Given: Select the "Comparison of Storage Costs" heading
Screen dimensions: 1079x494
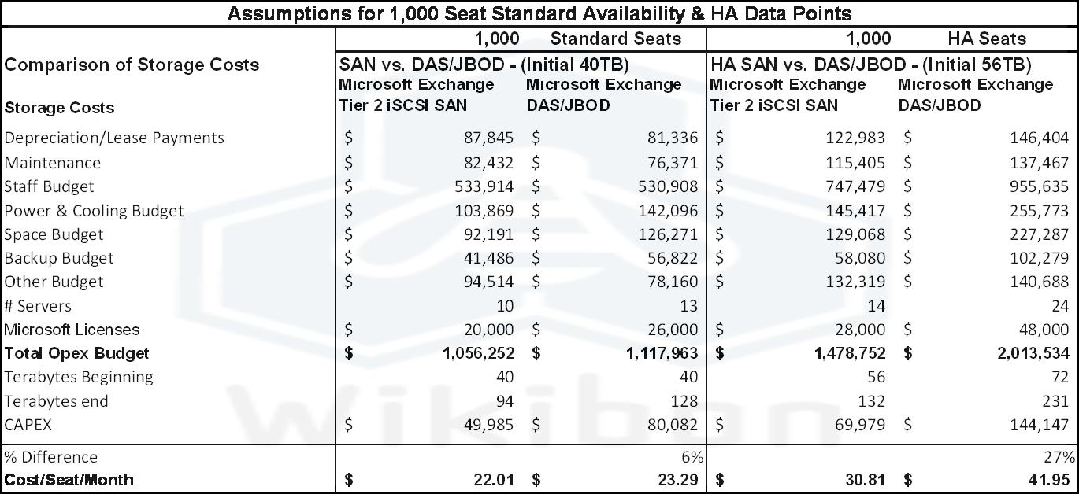Looking at the screenshot, I should (x=132, y=65).
